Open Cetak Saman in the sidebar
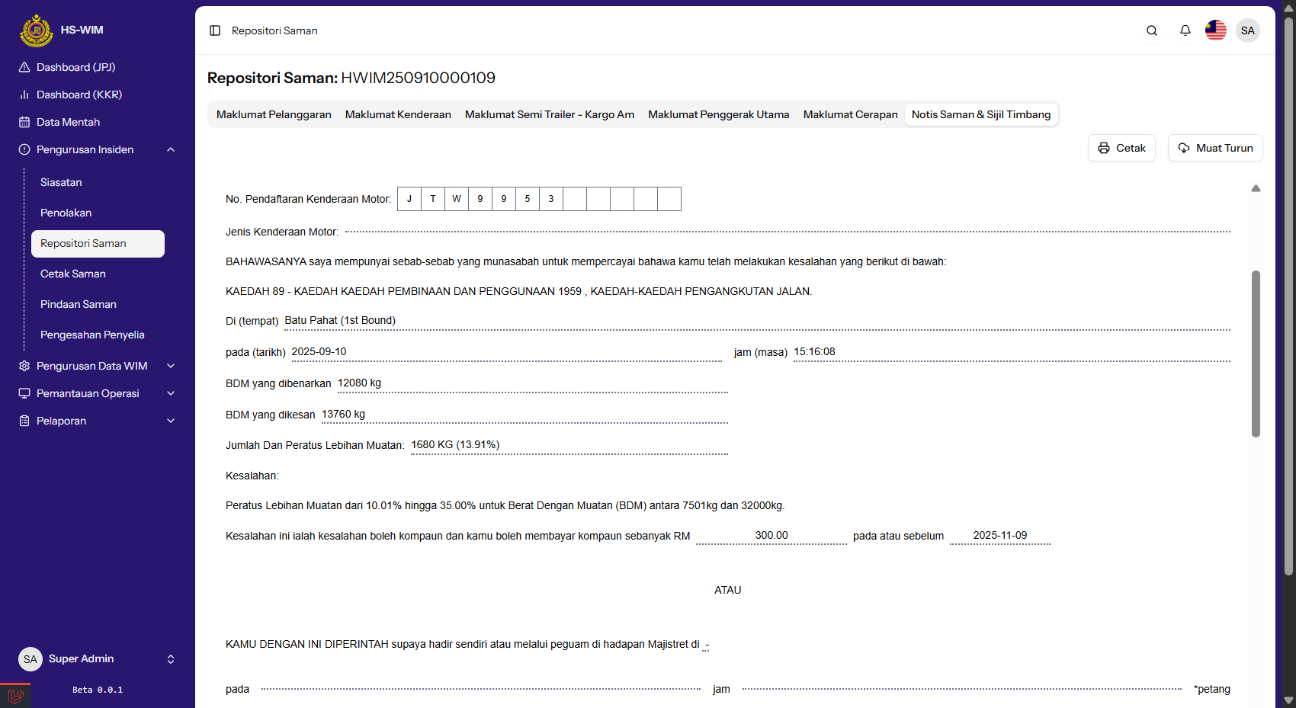 coord(73,274)
